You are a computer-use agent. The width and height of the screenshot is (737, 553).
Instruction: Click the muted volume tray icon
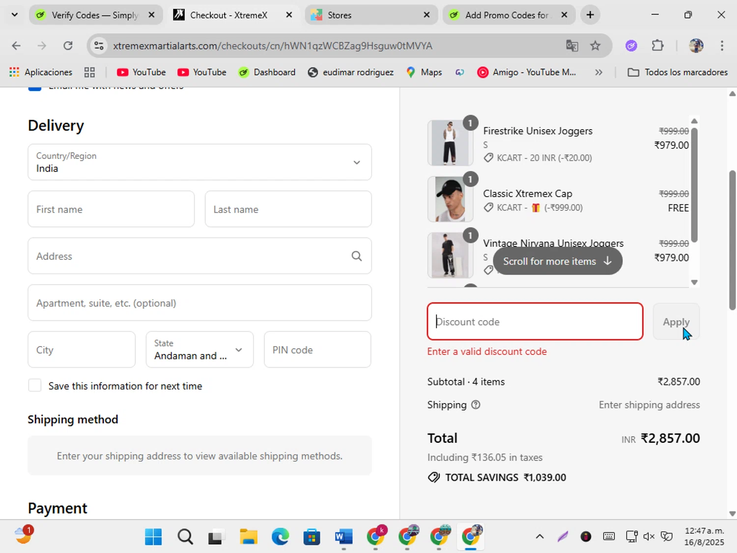click(x=649, y=536)
